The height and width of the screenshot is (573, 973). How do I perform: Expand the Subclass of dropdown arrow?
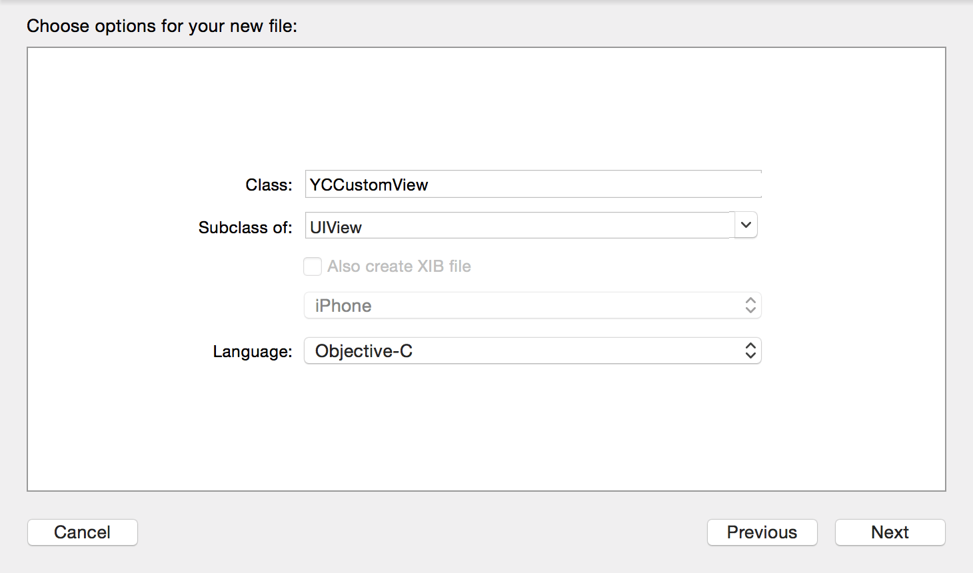pos(746,225)
